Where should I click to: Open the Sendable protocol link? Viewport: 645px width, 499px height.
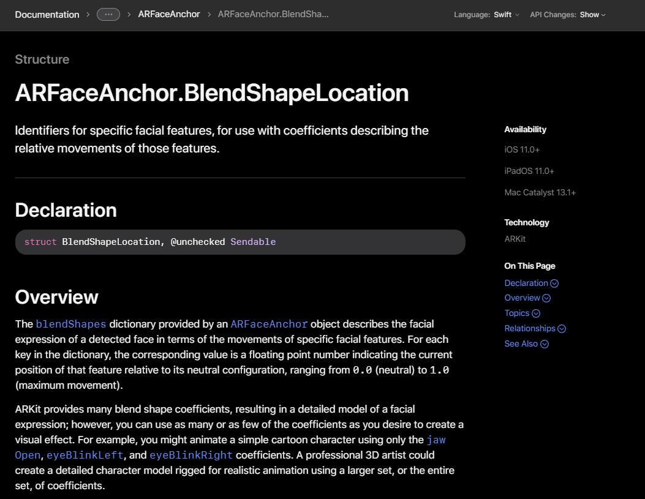point(253,242)
